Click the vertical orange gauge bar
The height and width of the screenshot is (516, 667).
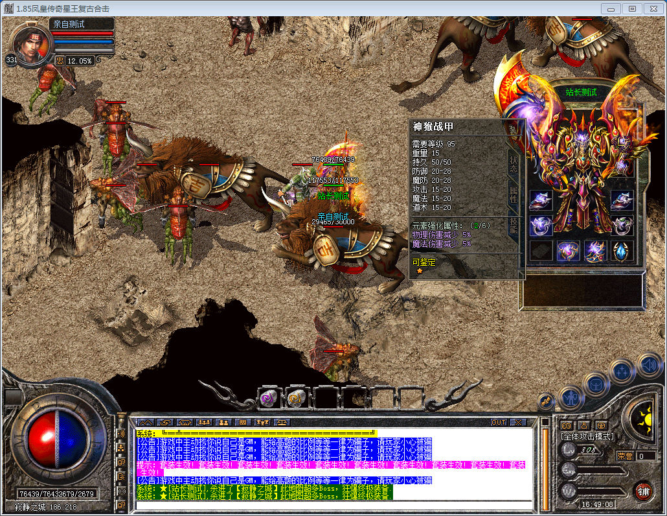(545, 468)
